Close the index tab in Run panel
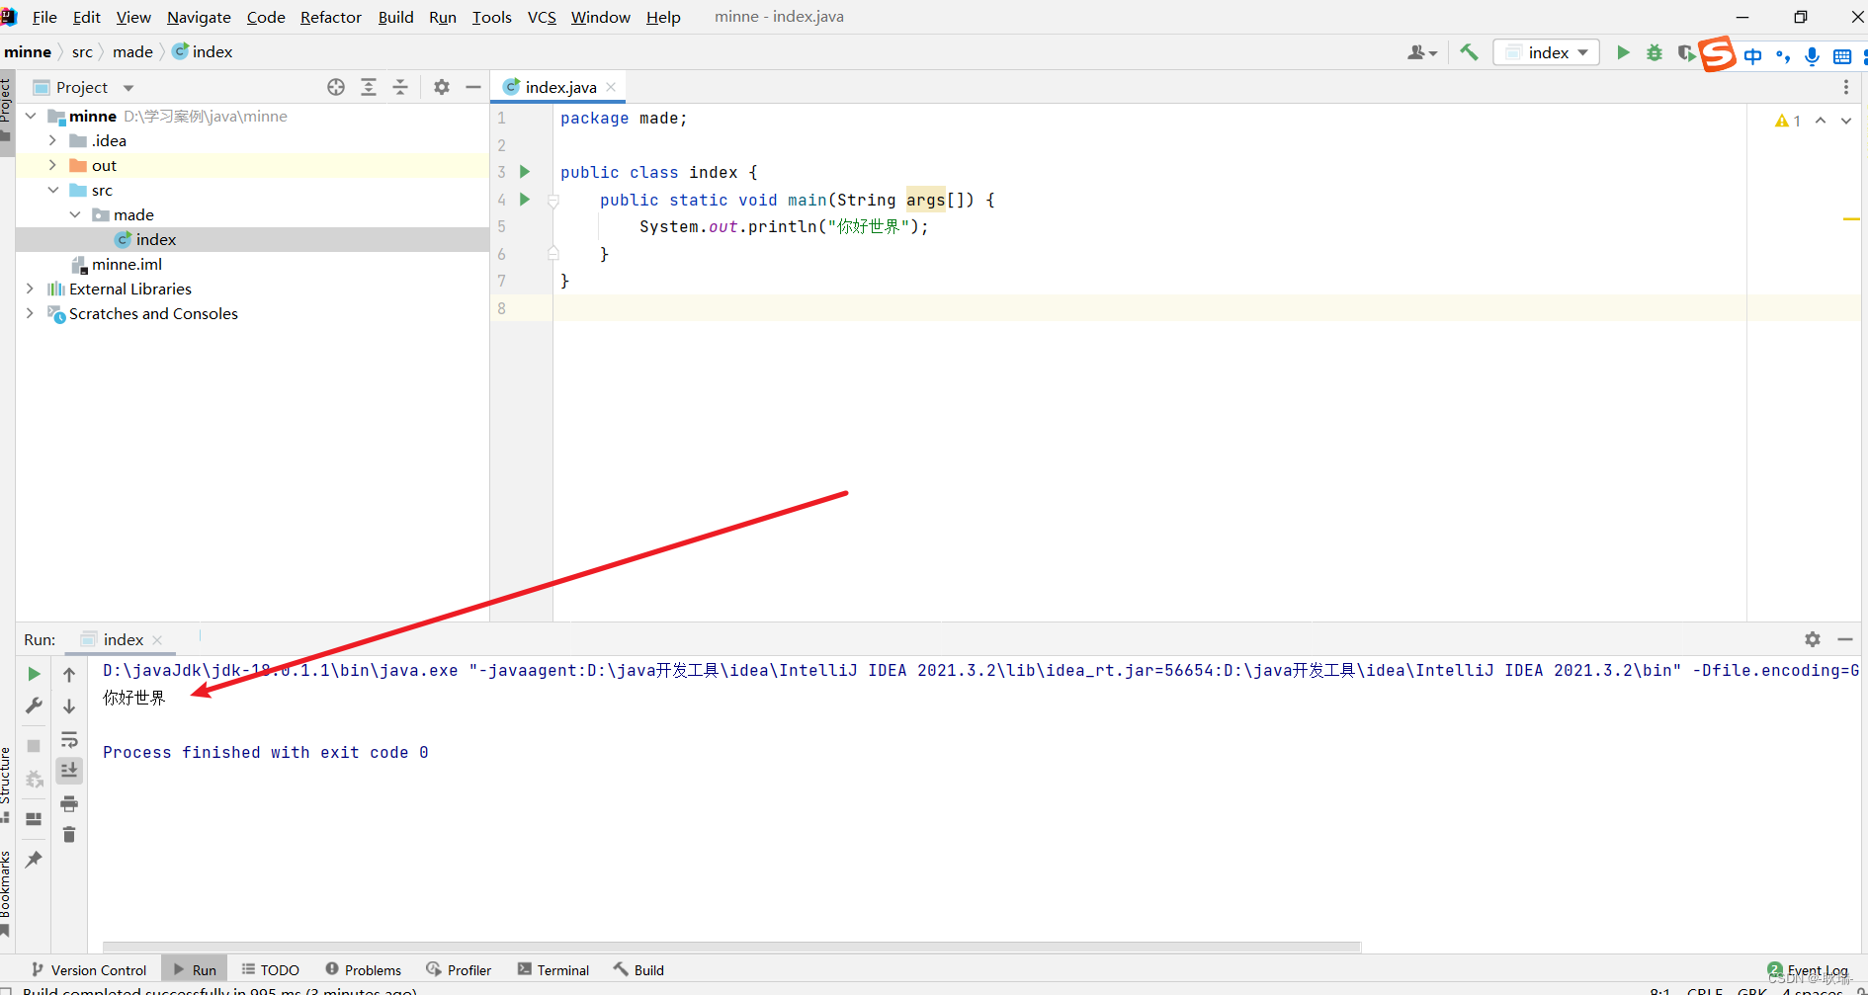This screenshot has height=995, width=1868. click(x=157, y=640)
